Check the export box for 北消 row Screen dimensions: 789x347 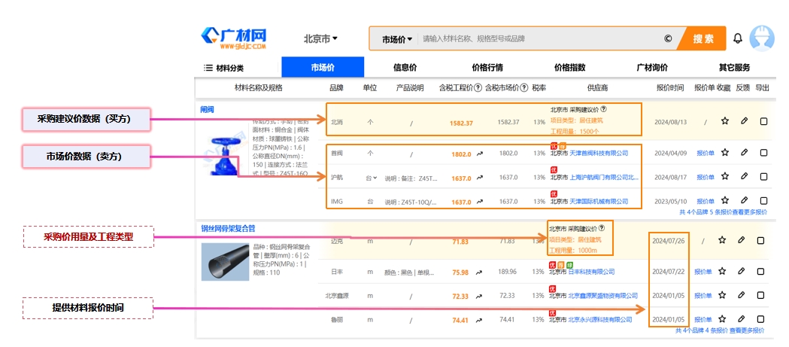(763, 121)
